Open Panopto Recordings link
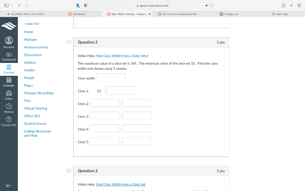The image size is (305, 191). tap(39, 93)
